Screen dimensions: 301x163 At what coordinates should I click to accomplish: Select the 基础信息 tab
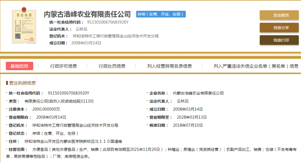pos(20,66)
